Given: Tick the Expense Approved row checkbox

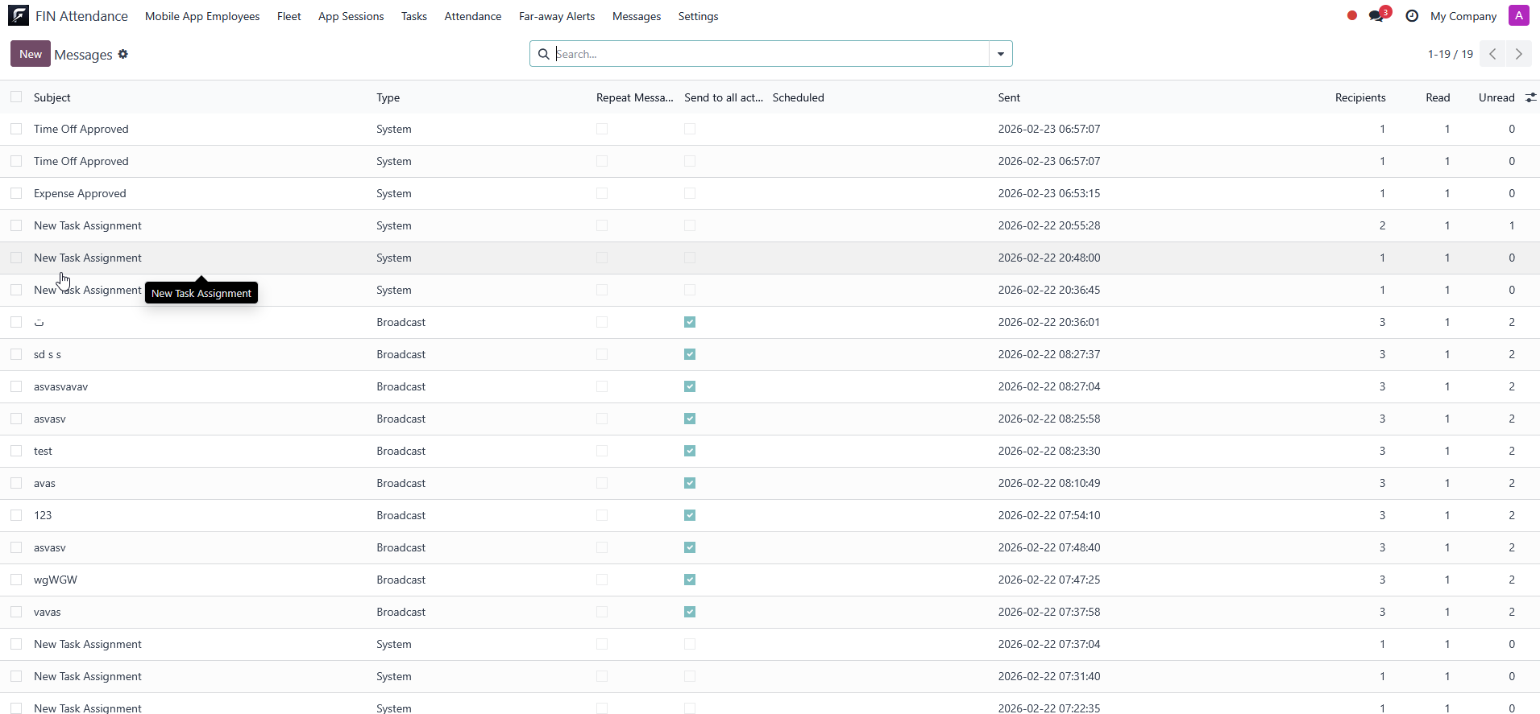Looking at the screenshot, I should [x=16, y=193].
